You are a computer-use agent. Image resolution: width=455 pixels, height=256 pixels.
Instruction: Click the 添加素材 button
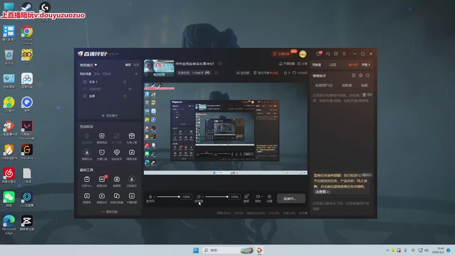110,115
